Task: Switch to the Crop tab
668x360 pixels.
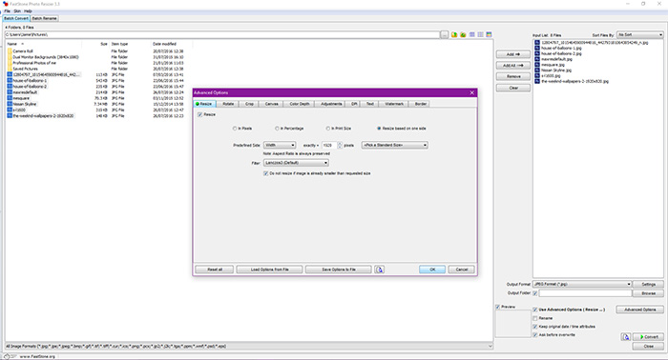Action: coord(249,104)
